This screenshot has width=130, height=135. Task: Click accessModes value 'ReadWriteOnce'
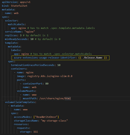(46, 117)
